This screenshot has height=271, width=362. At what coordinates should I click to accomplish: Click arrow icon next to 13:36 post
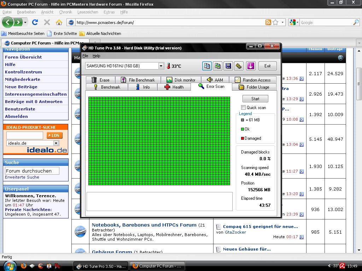point(302,79)
